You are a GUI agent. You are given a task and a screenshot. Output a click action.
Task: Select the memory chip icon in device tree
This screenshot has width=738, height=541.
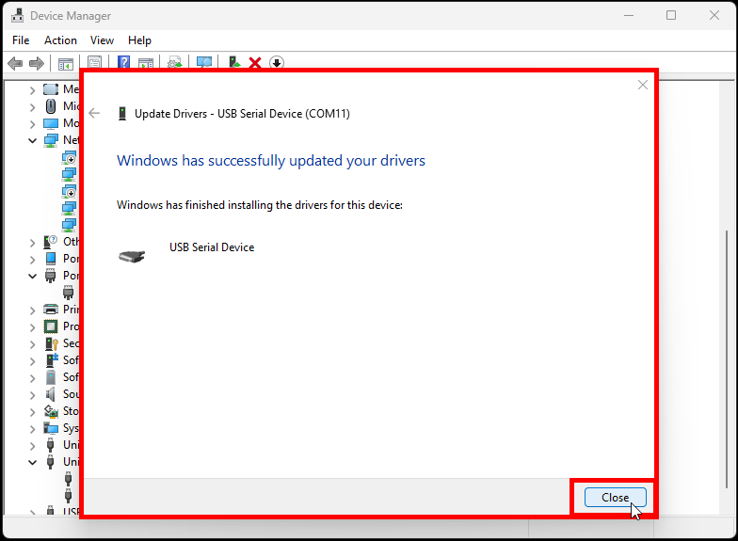click(51, 88)
